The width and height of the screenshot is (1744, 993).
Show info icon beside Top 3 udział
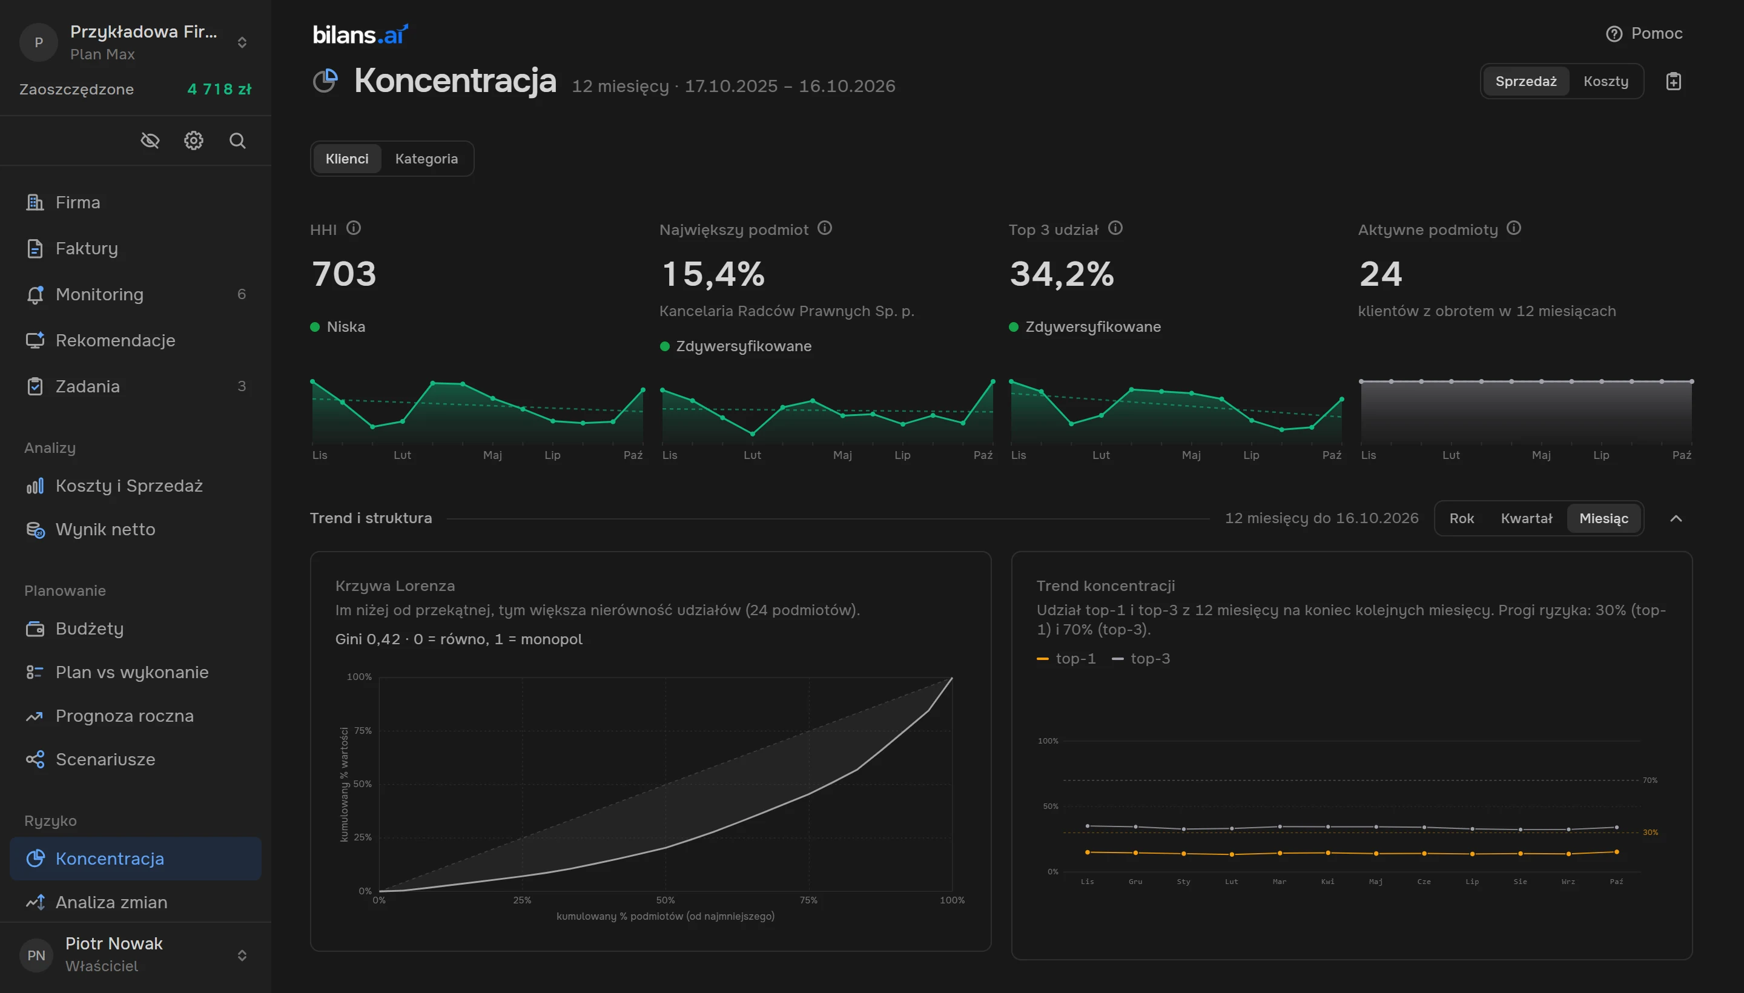[1115, 228]
